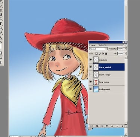Screen dimensions: 140x137
Task: Lock transparent pixels in the Layers panel
Action: point(96,54)
